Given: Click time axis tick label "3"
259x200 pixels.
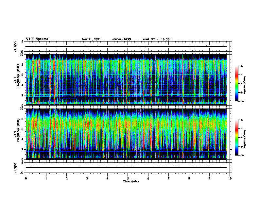Looking at the screenshot, I should coord(87,178).
